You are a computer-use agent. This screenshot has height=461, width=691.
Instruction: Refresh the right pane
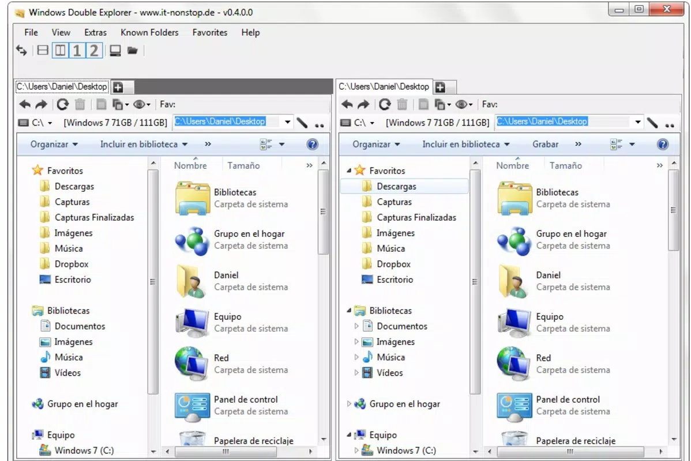[385, 105]
